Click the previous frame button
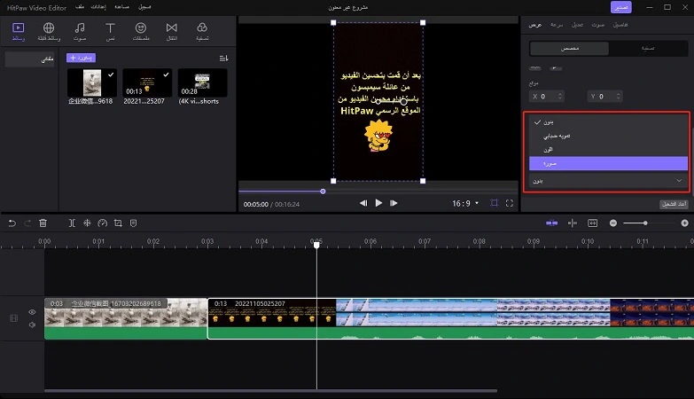Viewport: 694px width, 399px height. point(363,203)
